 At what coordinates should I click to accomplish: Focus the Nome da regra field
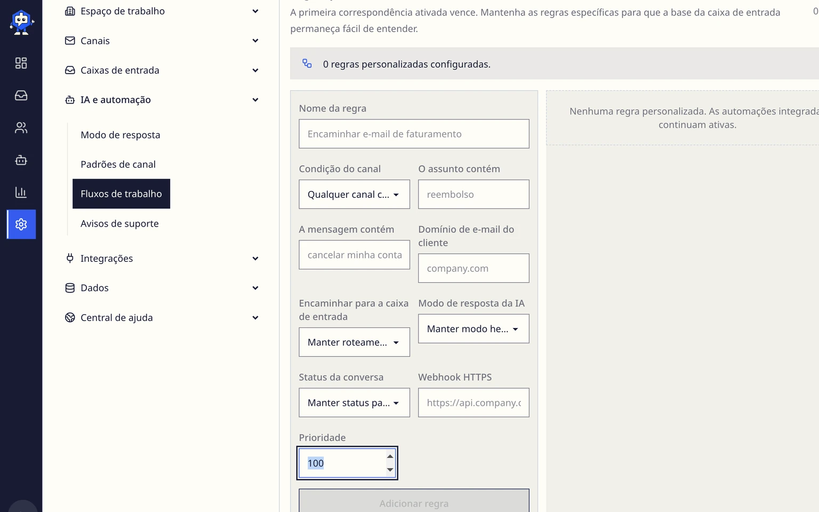click(x=414, y=134)
